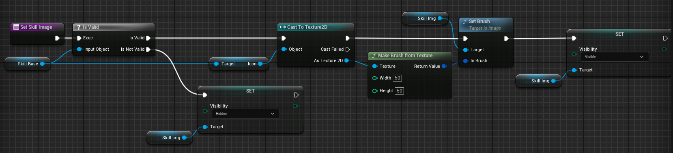Click the input execution pin of the Hidden SET node
673x153 pixels.
click(x=205, y=95)
